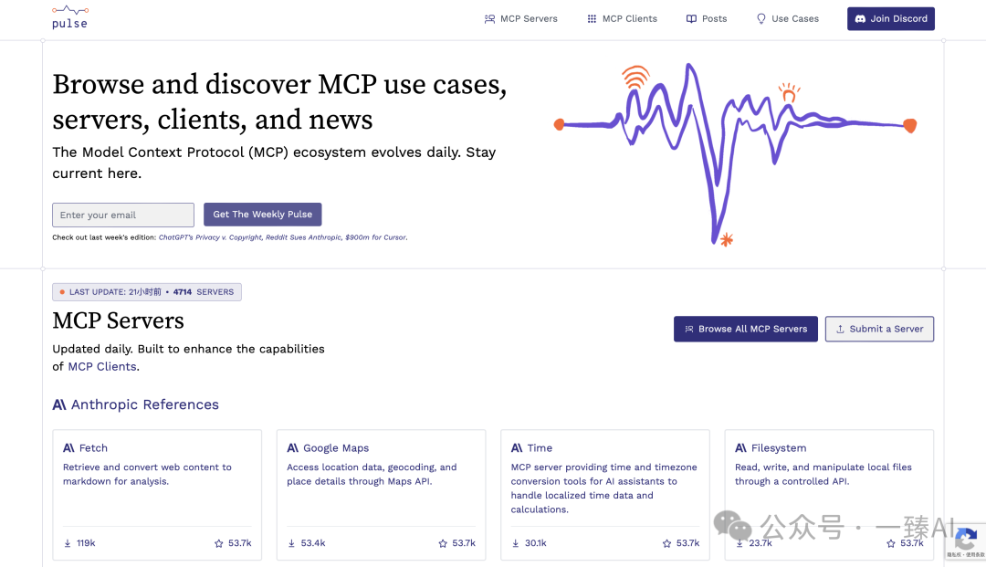The image size is (986, 567).
Task: Click the grid icon beside MCP Clients
Action: (x=592, y=19)
